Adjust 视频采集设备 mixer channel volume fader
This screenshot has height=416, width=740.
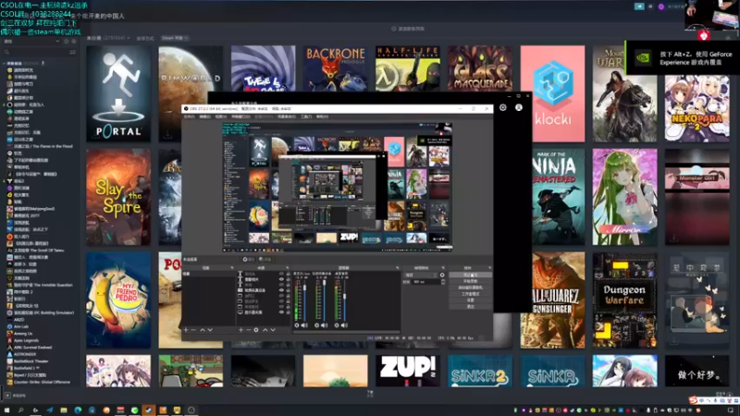(x=325, y=282)
